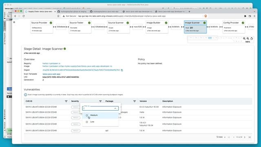Click the Description column header
The height and width of the screenshot is (147, 261).
click(168, 101)
